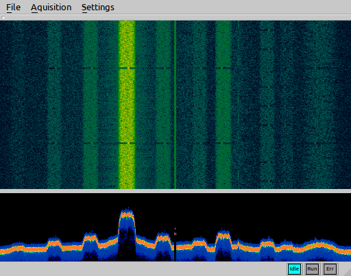Open the File menu

(13, 8)
